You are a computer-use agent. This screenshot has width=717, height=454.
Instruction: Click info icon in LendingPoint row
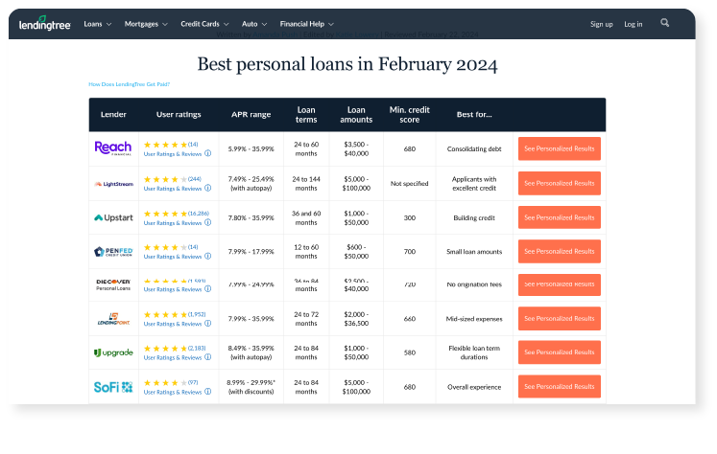[x=207, y=324]
